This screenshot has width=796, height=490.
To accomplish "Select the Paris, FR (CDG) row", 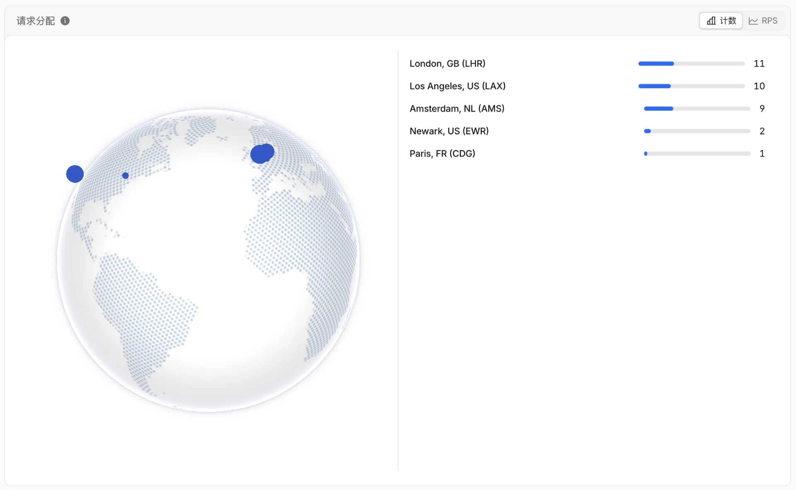I will (x=587, y=153).
